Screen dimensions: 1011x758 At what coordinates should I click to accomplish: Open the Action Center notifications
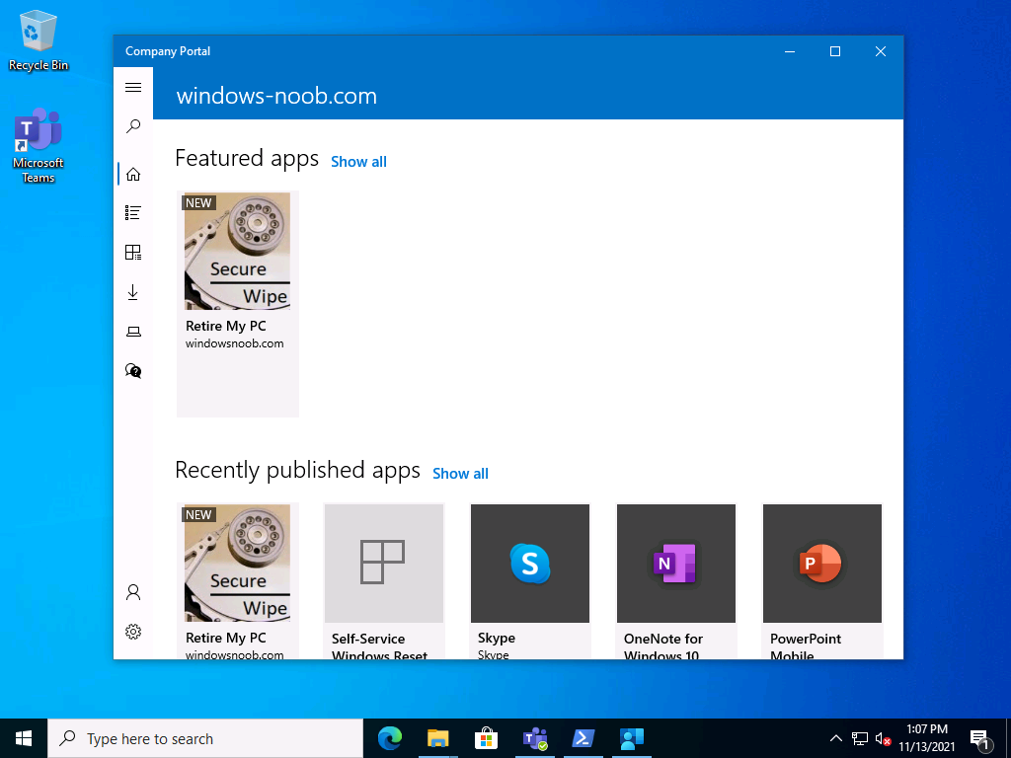[x=979, y=739]
